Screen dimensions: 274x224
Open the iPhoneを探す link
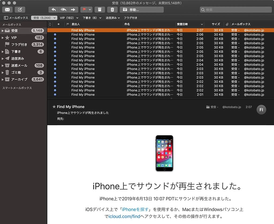(135, 209)
